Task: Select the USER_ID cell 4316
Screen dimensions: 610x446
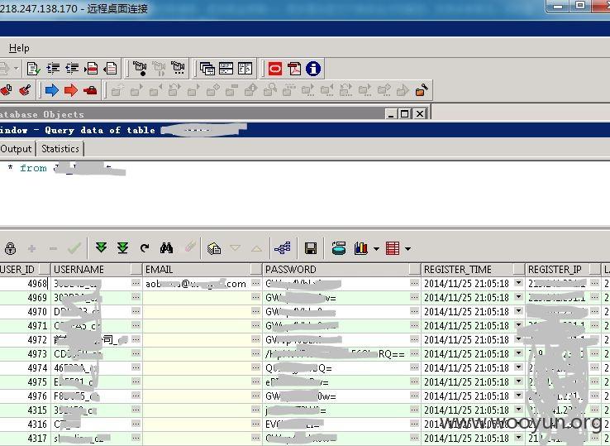Action: tap(25, 424)
